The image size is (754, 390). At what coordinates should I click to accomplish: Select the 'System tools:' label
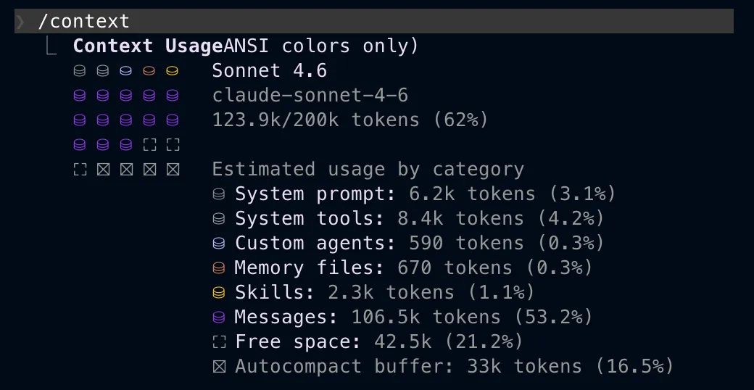[310, 219]
